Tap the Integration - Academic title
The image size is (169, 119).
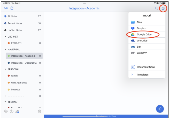pyautogui.click(x=85, y=8)
